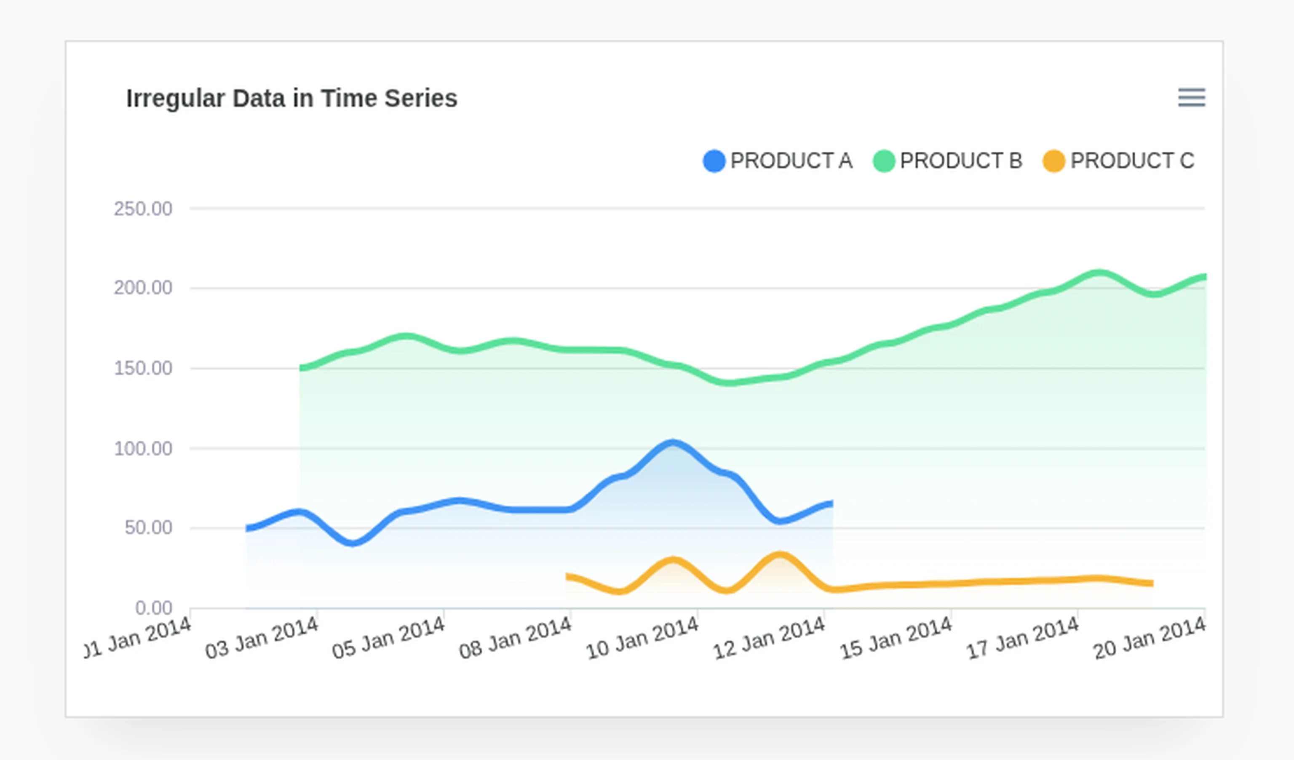The image size is (1294, 760).
Task: Click the 'Irregular Data in Time Series' title
Action: [x=291, y=99]
